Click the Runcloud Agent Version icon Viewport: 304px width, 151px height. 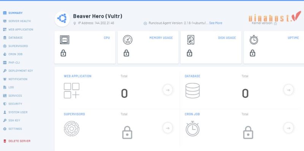click(x=145, y=24)
